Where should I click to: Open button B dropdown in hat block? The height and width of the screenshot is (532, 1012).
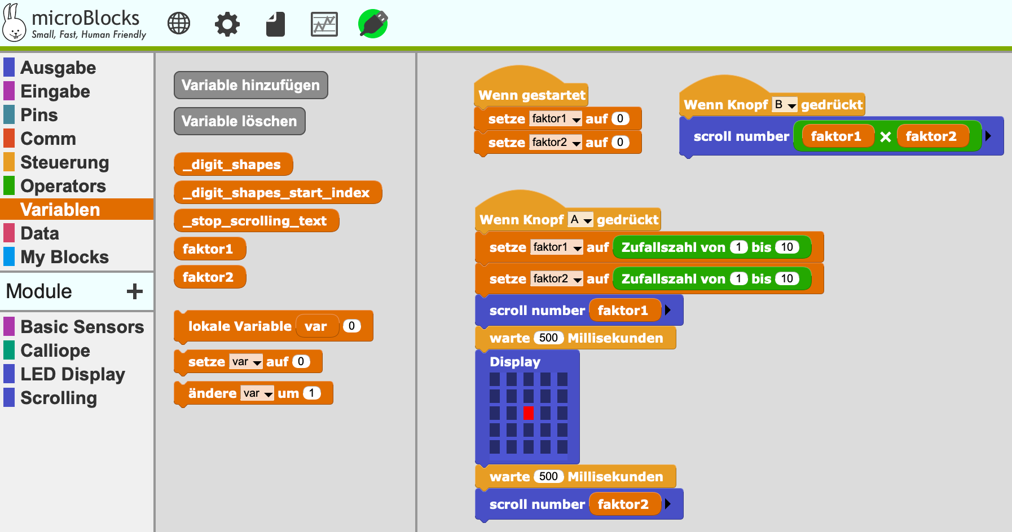(785, 105)
